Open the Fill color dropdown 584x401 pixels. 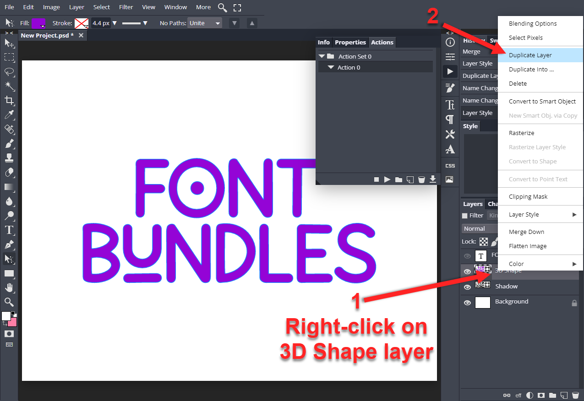pyautogui.click(x=38, y=23)
